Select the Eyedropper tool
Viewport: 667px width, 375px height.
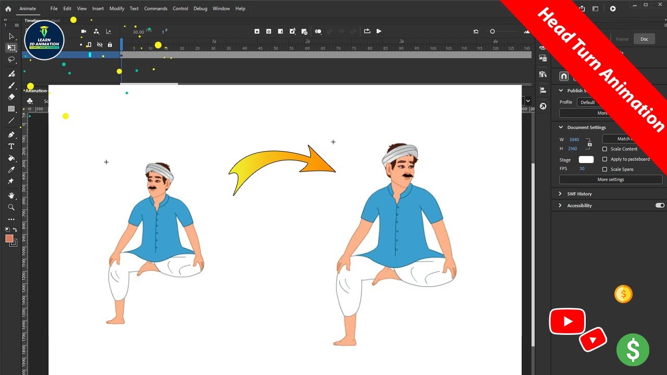[x=11, y=170]
